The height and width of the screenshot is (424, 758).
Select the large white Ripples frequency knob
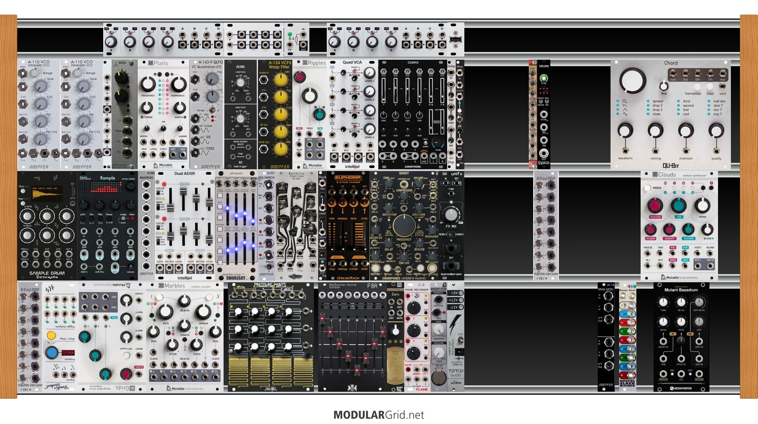pos(309,96)
